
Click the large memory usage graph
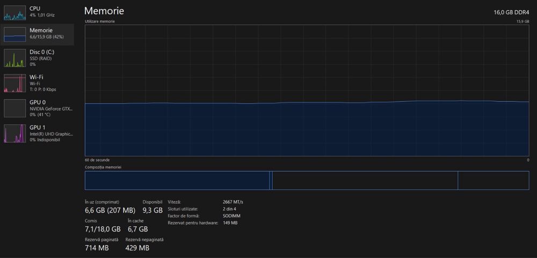pyautogui.click(x=307, y=90)
